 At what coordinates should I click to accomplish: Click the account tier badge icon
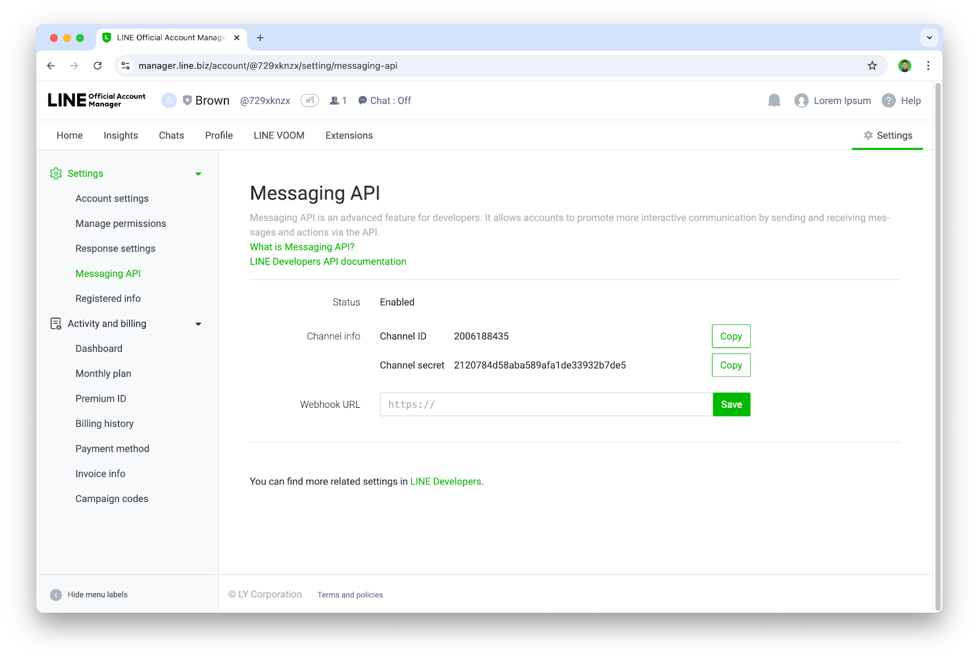coord(310,100)
